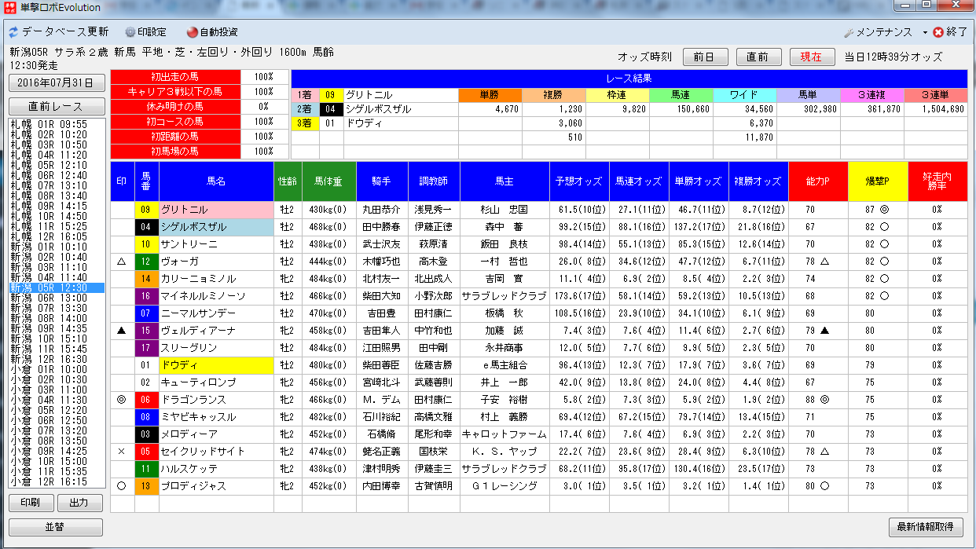The height and width of the screenshot is (549, 976).
Task: Click the 最新情報取得 button
Action: click(x=926, y=527)
